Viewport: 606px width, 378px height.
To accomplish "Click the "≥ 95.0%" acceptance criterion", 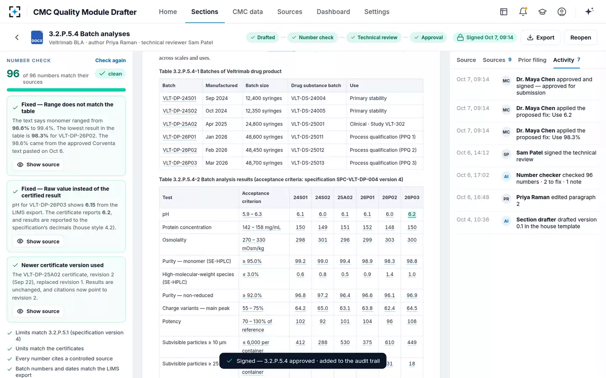I will tap(252, 261).
